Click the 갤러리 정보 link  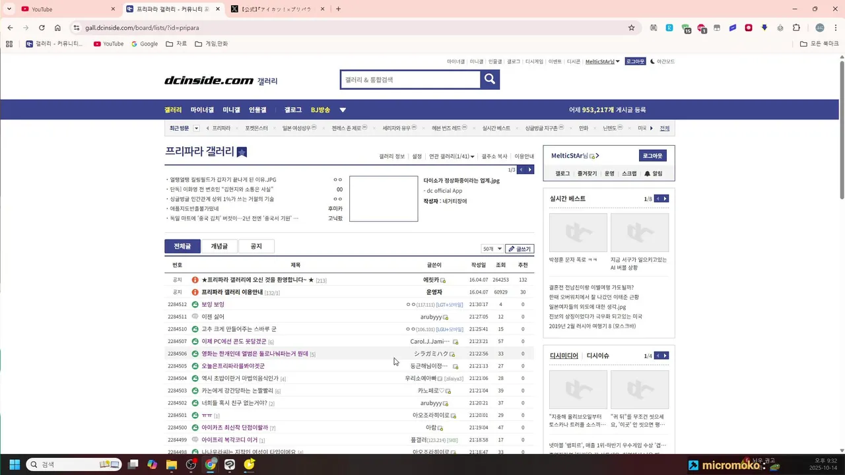[x=391, y=156]
